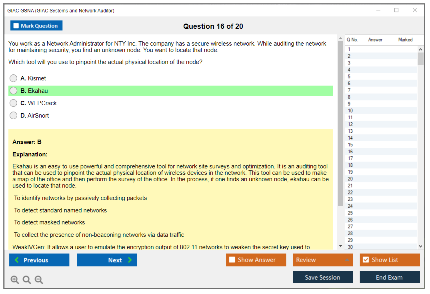
Task: Select answer option A. Kismet
Action: tap(14, 78)
